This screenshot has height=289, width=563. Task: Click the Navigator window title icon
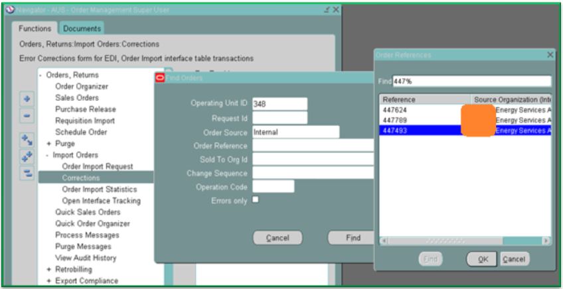point(10,10)
